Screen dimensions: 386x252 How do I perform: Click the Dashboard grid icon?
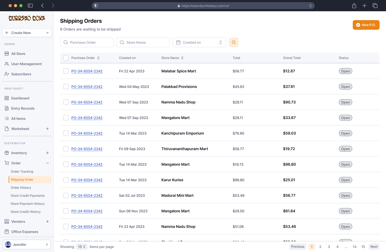pos(7,98)
